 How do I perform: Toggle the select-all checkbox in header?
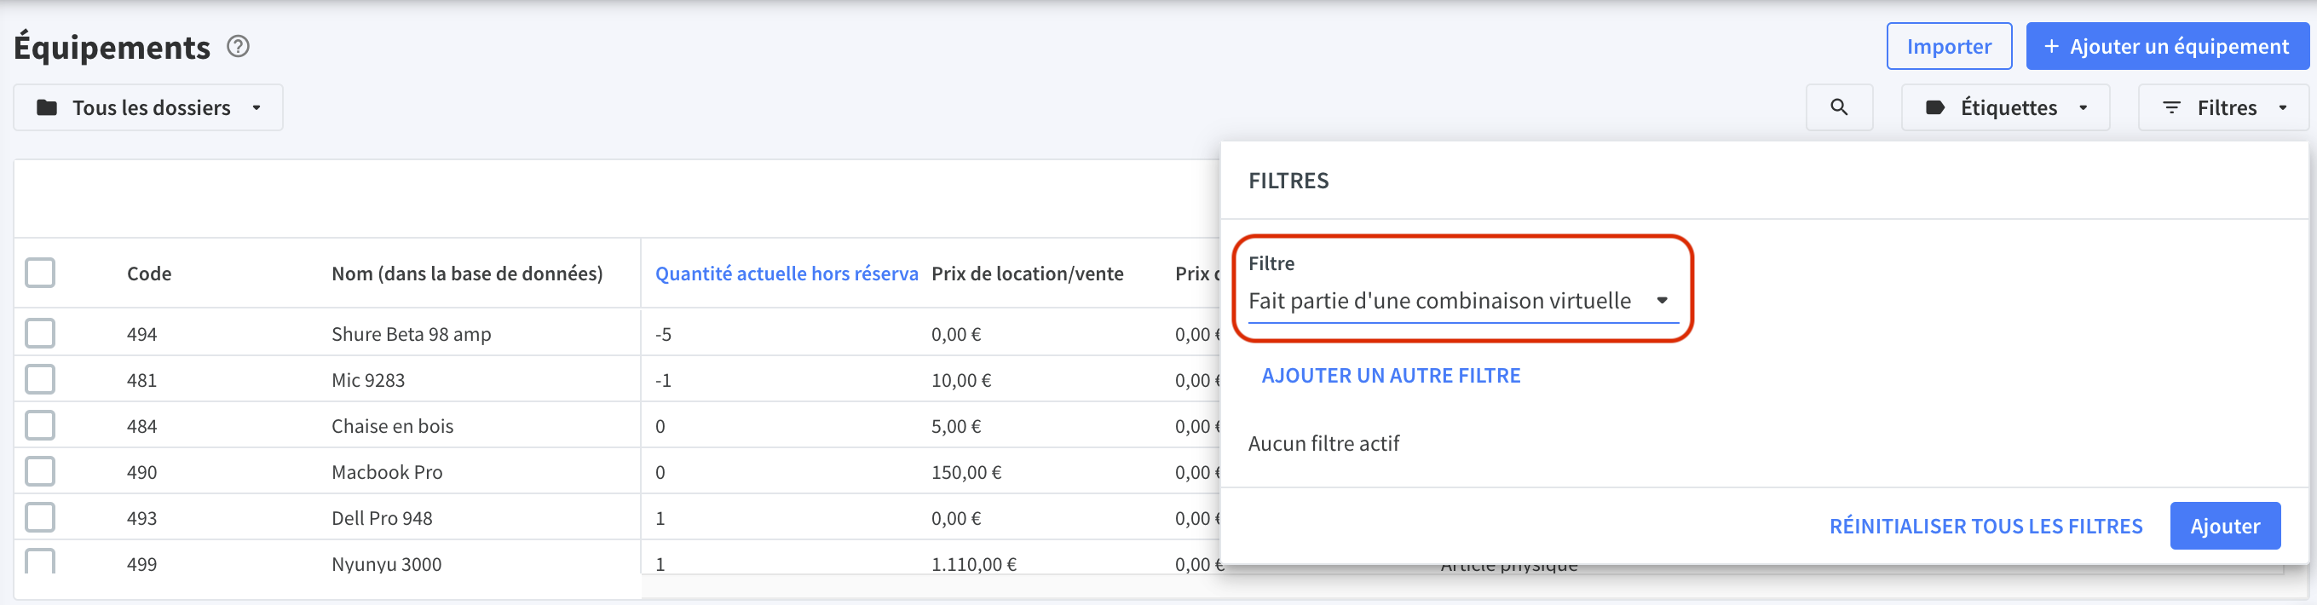(x=39, y=273)
